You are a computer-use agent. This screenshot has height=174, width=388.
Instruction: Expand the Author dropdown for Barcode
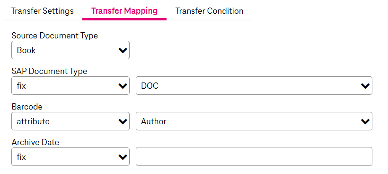pyautogui.click(x=254, y=121)
